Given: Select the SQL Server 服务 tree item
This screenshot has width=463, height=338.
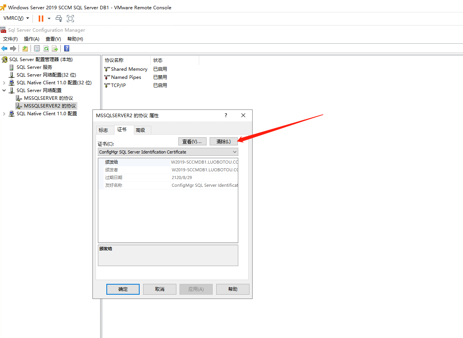Looking at the screenshot, I should (34, 67).
